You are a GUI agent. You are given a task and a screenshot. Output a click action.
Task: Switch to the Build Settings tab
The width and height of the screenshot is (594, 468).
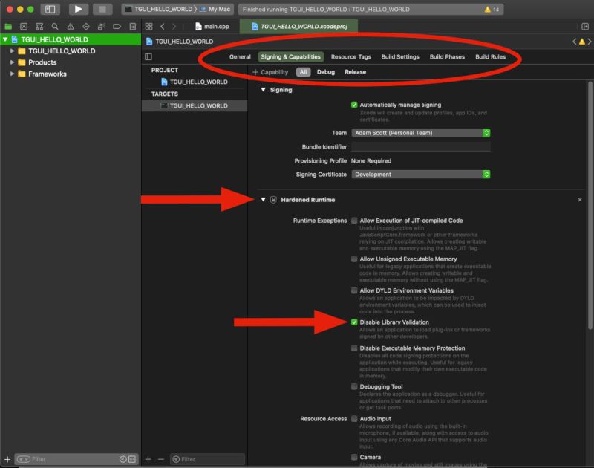400,57
